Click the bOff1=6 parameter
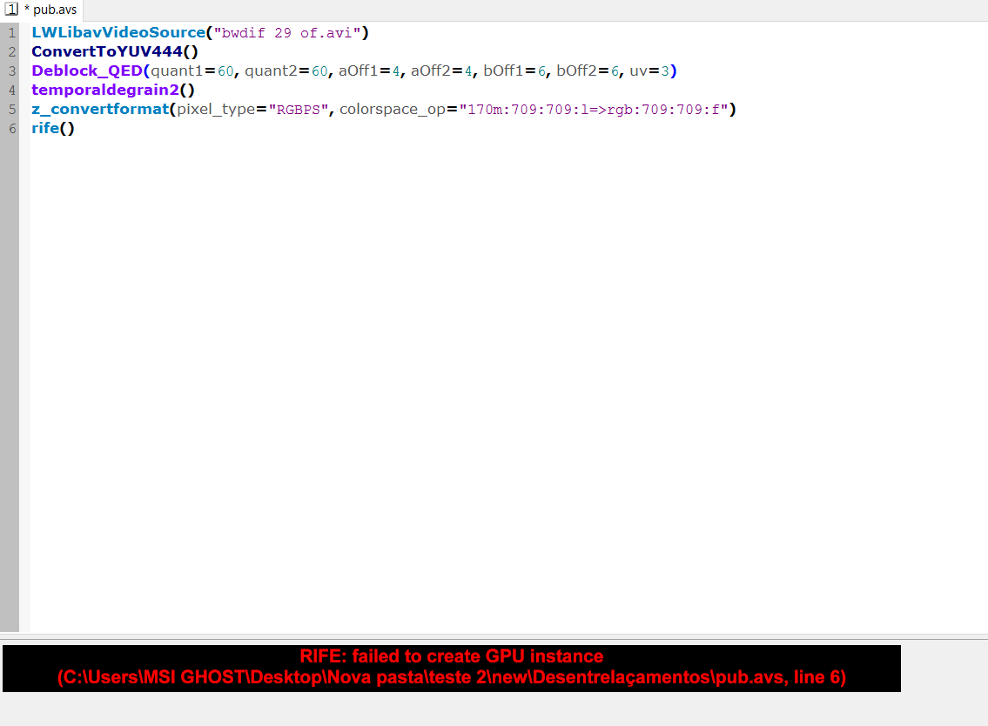 coord(514,71)
